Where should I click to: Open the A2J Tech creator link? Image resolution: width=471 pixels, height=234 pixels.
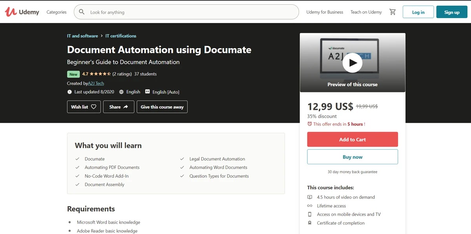pyautogui.click(x=96, y=83)
